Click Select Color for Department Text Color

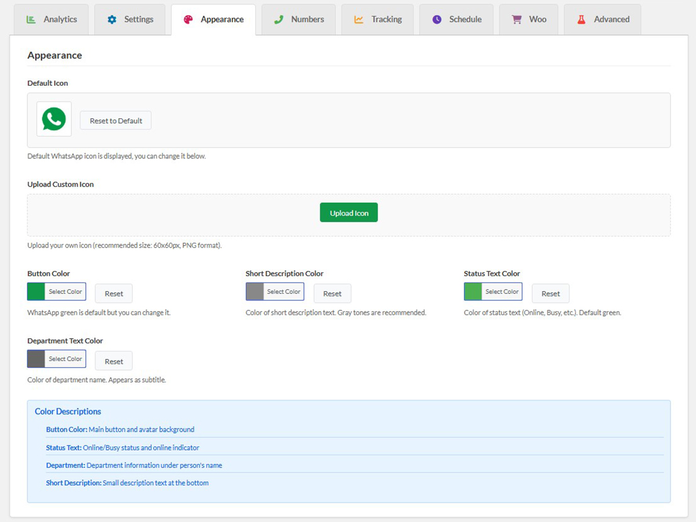(x=66, y=359)
